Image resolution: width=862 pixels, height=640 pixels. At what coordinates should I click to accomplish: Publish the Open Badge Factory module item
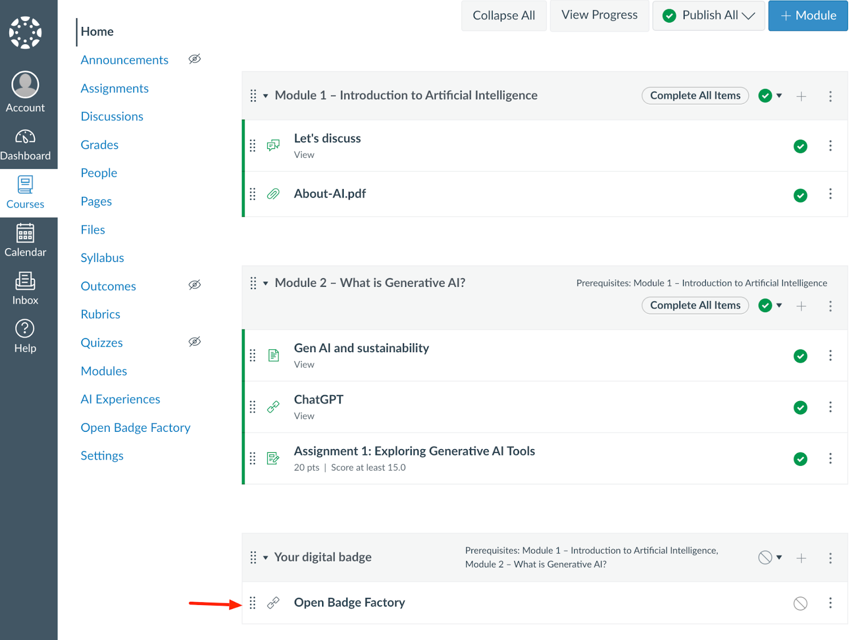pyautogui.click(x=800, y=603)
